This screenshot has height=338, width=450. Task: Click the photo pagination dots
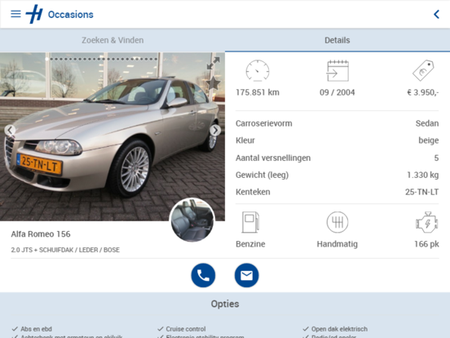coord(101,60)
